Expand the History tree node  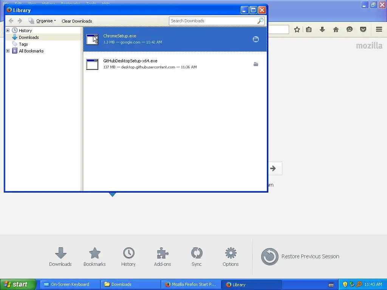click(8, 30)
